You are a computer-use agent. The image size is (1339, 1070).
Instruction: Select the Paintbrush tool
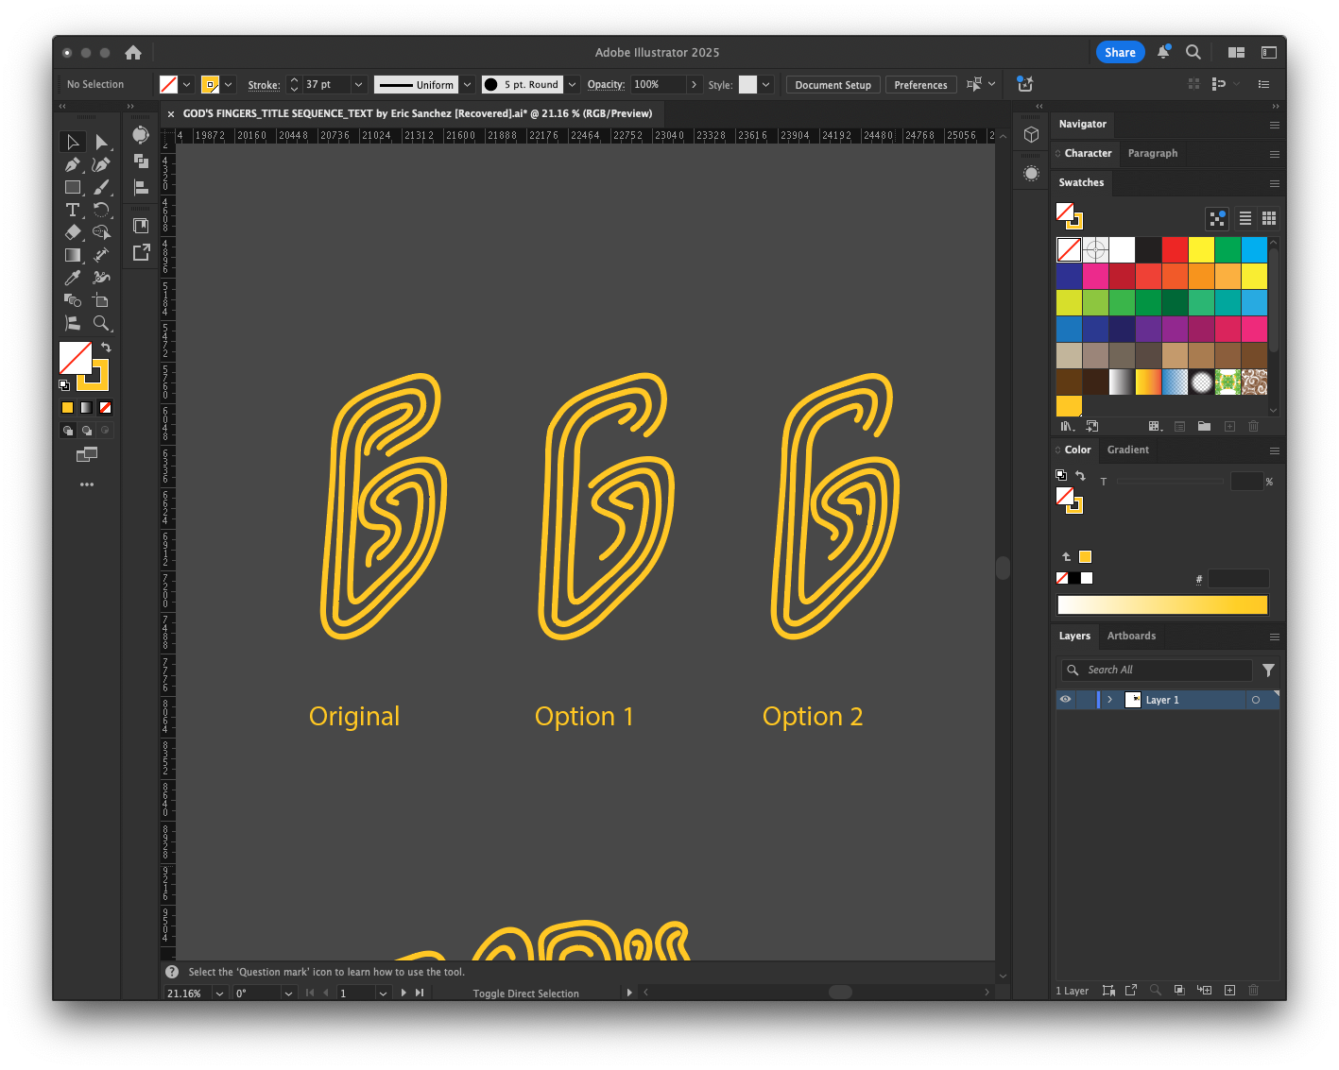101,187
